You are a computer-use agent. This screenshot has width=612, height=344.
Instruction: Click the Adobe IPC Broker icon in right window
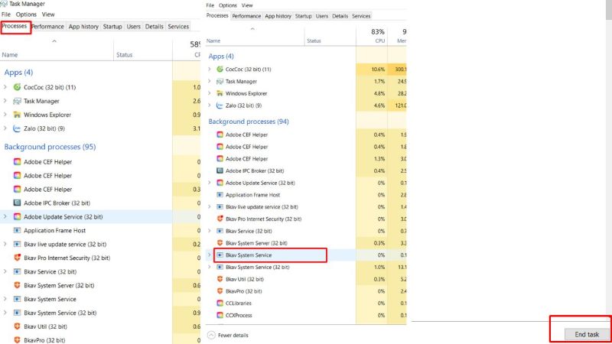coord(220,170)
